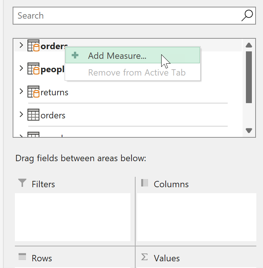Viewport: 263px width, 268px height.
Task: Click the returns data-model table icon
Action: pos(33,92)
